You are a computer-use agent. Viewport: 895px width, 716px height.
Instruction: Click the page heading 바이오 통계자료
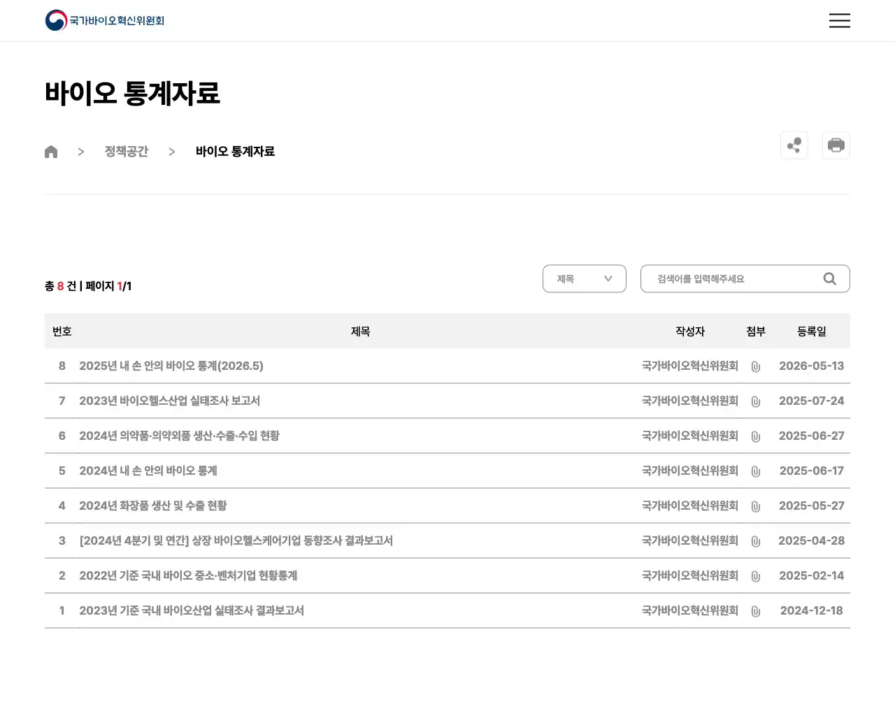click(x=132, y=93)
